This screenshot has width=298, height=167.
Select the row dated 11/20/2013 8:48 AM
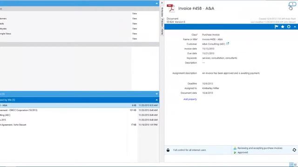coord(80,120)
